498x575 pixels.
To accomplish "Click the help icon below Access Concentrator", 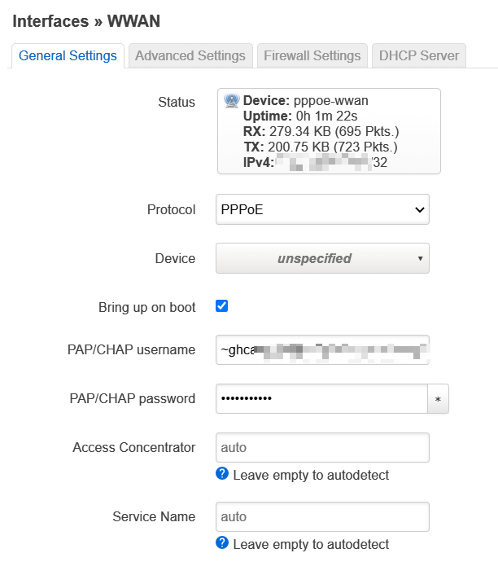I will tap(222, 474).
